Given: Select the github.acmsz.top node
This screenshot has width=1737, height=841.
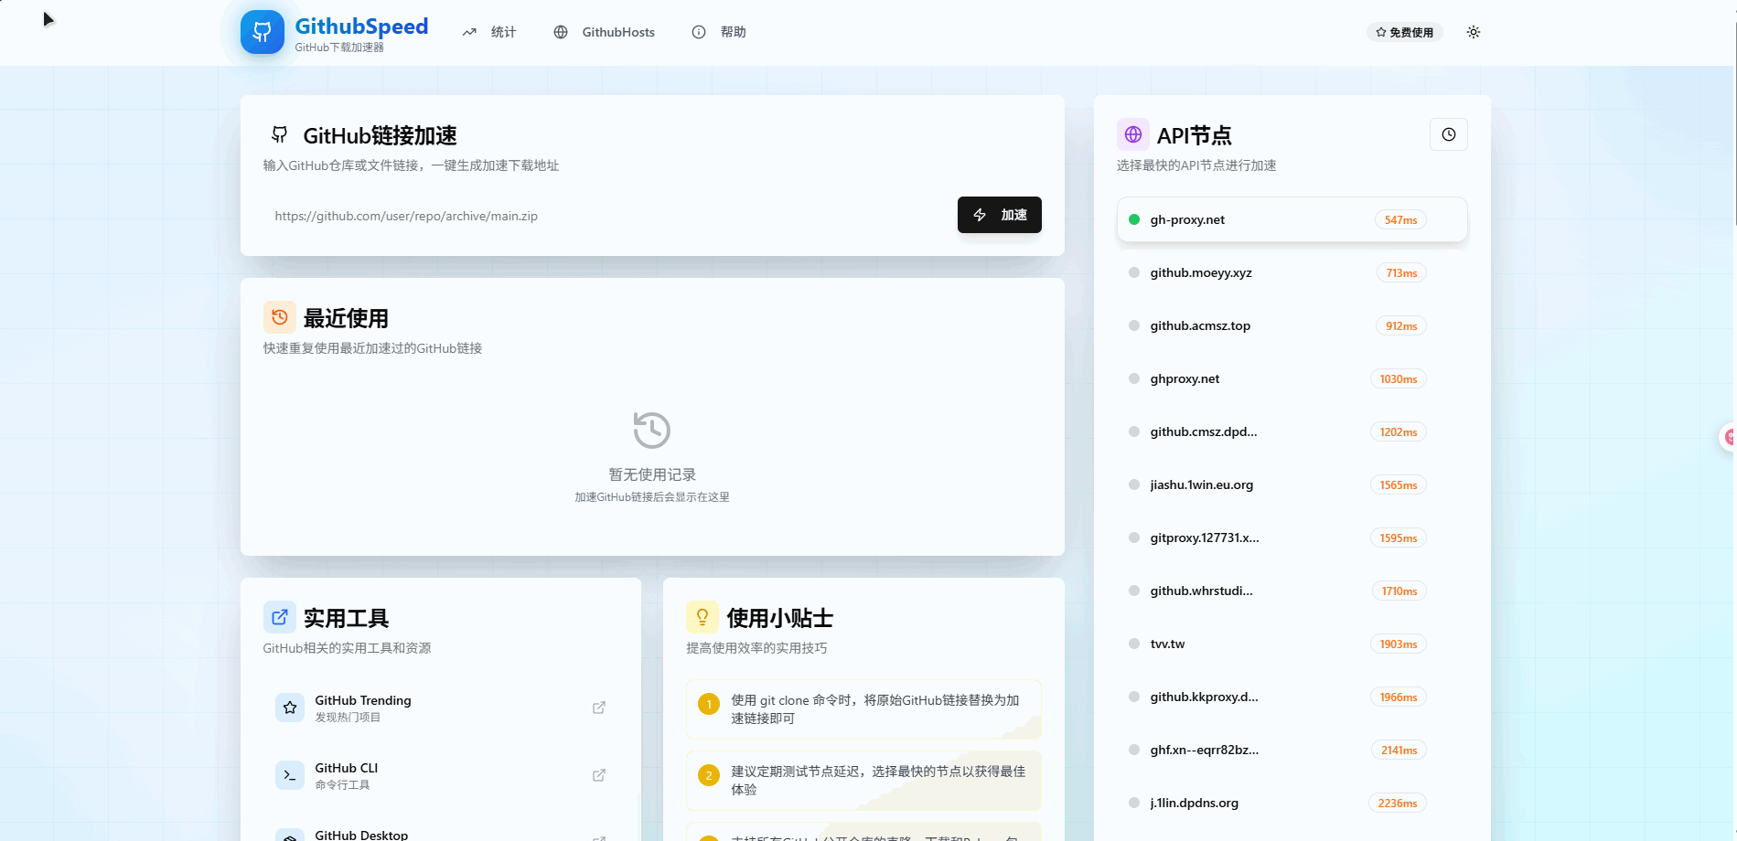Looking at the screenshot, I should [x=1292, y=325].
